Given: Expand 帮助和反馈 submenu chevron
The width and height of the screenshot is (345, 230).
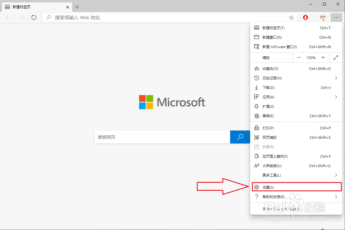Looking at the screenshot, I should pyautogui.click(x=336, y=197).
